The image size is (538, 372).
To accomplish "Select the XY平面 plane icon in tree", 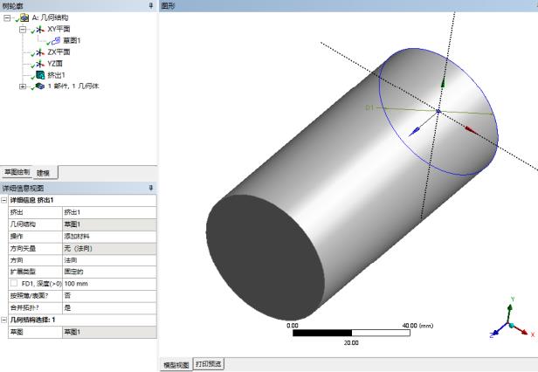I will point(40,29).
